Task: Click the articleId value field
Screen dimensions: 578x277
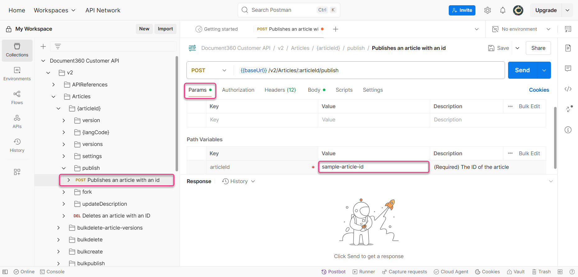Action: [x=374, y=167]
